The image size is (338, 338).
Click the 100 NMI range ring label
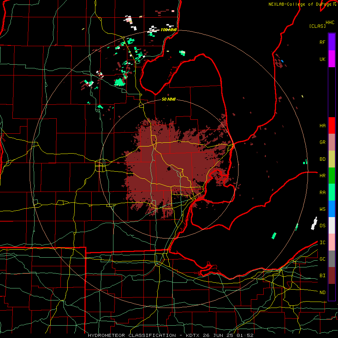(x=169, y=30)
